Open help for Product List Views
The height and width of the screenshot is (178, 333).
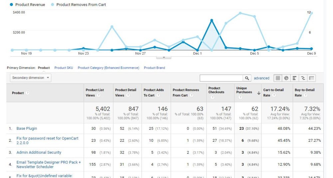[x=99, y=95]
